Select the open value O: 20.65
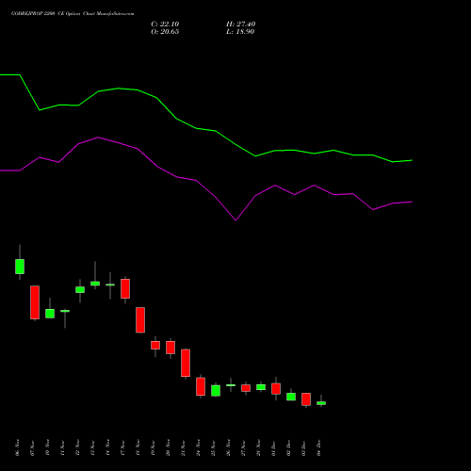Image resolution: width=471 pixels, height=471 pixels. 165,32
